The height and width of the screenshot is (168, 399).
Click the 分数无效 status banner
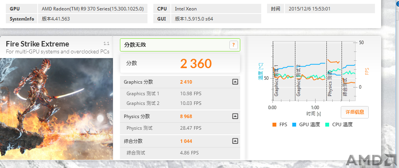pyautogui.click(x=180, y=45)
